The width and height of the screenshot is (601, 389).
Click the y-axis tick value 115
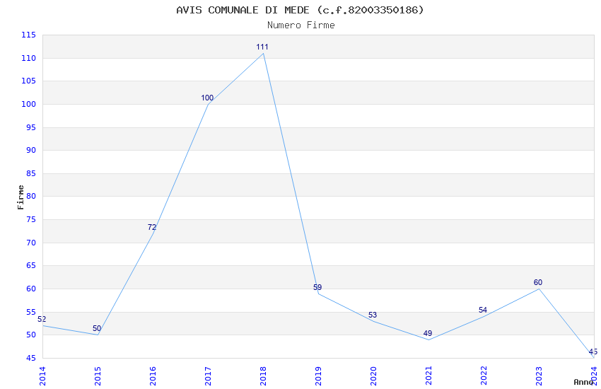point(29,35)
